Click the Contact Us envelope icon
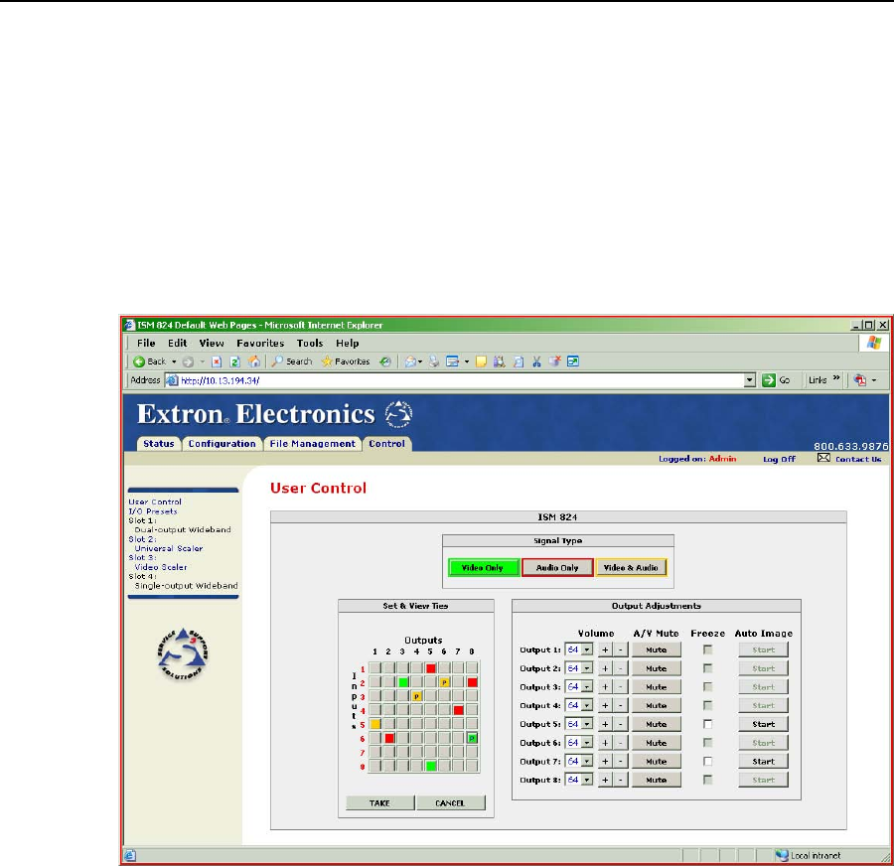This screenshot has height=866, width=894. tap(823, 458)
